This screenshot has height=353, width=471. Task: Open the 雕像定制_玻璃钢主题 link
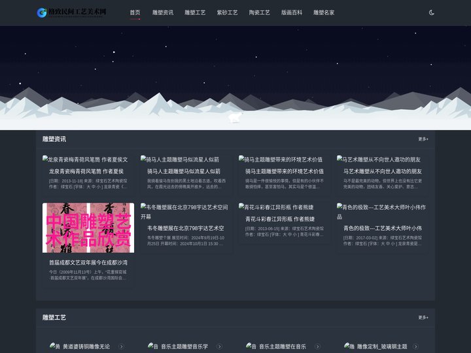382,346
